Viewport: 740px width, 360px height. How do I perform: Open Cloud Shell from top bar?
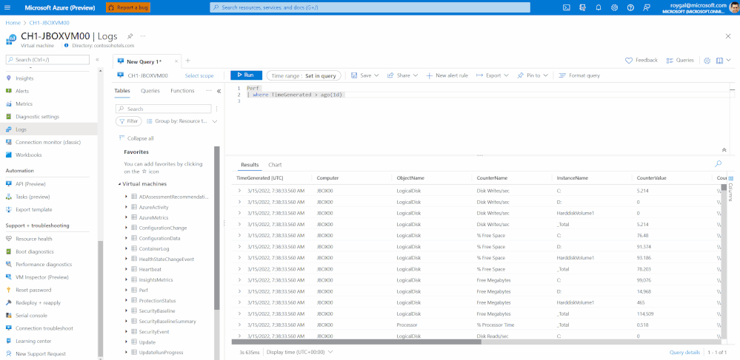567,7
